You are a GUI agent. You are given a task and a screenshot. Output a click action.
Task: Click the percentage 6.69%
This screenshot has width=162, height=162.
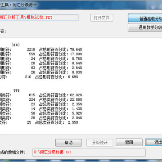73,77
